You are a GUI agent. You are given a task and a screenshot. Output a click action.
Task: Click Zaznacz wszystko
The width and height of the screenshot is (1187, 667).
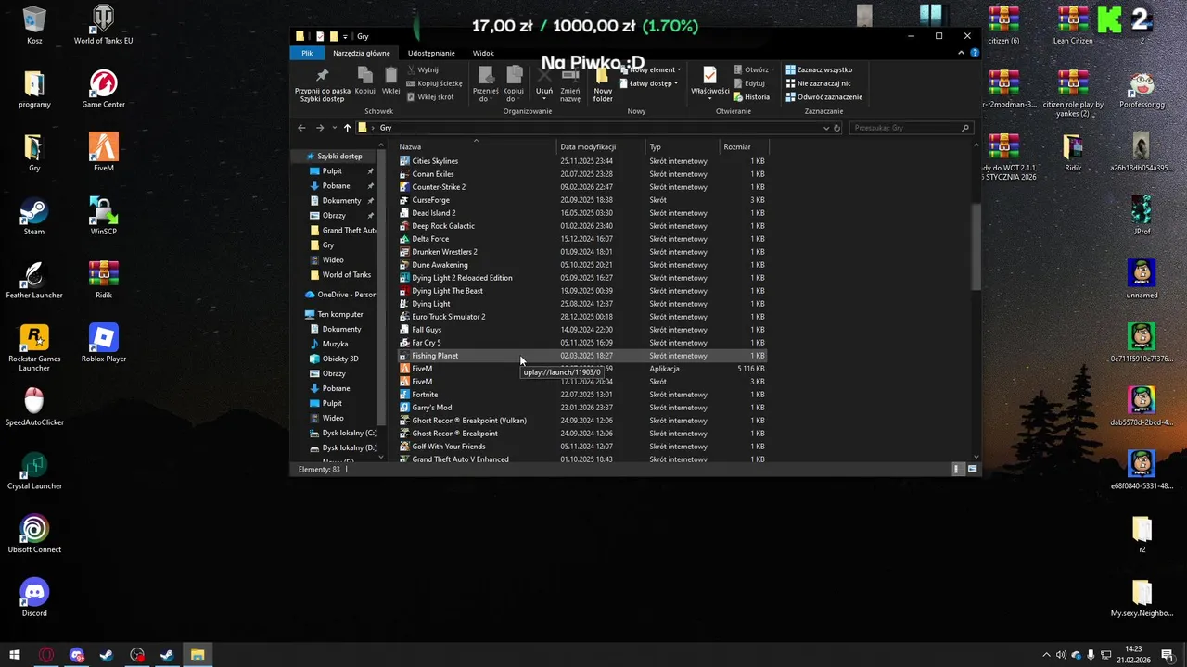tap(819, 69)
